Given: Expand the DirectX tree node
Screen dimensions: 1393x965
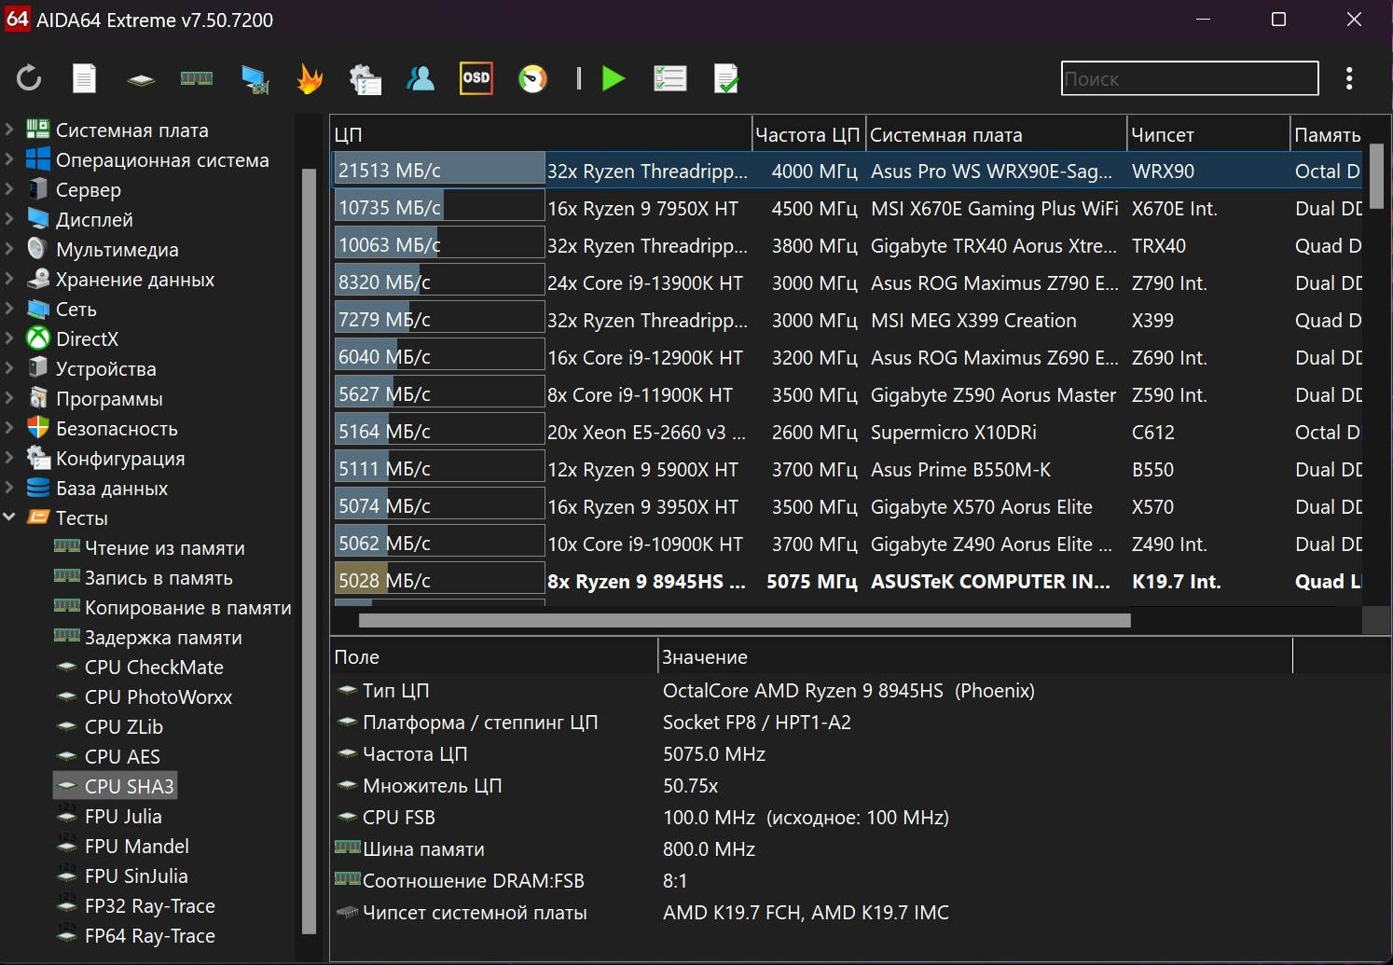Looking at the screenshot, I should point(9,338).
